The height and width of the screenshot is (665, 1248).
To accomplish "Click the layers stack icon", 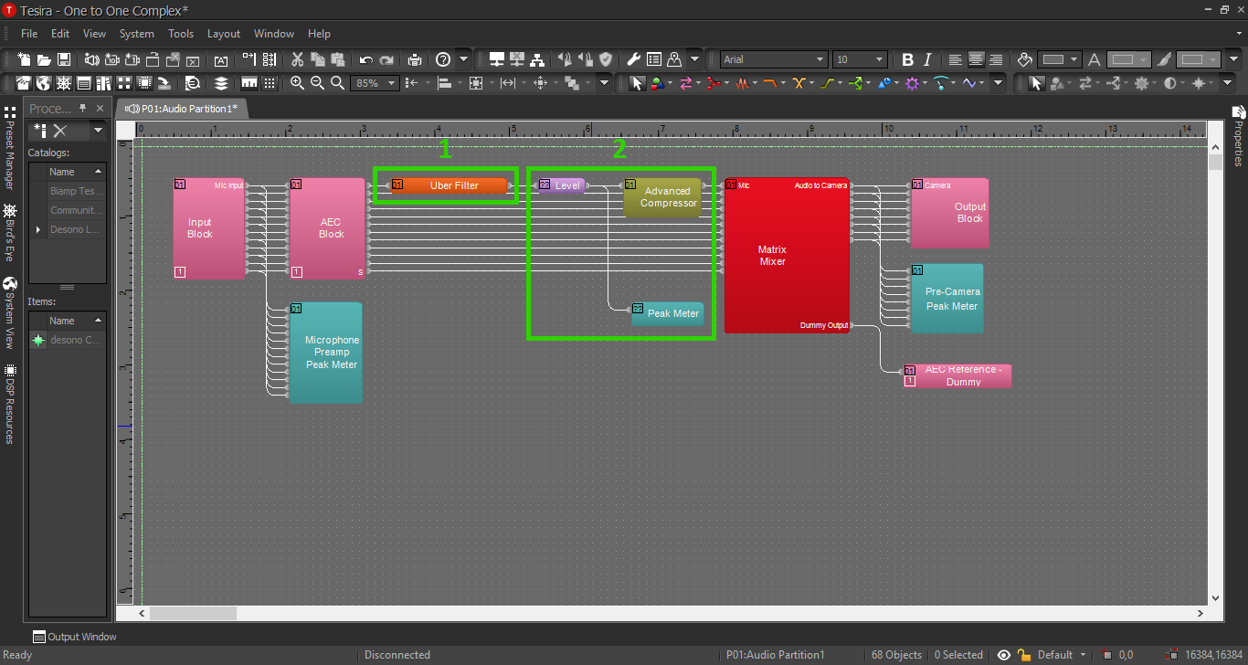I will [x=220, y=83].
